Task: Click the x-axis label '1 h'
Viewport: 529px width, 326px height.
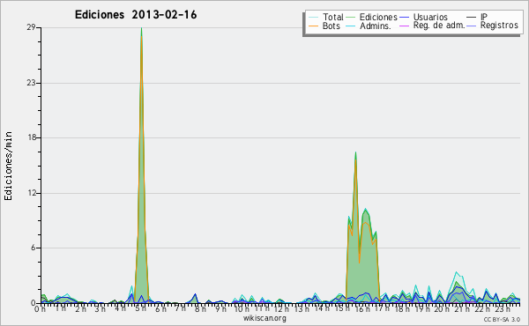Action: [61, 308]
